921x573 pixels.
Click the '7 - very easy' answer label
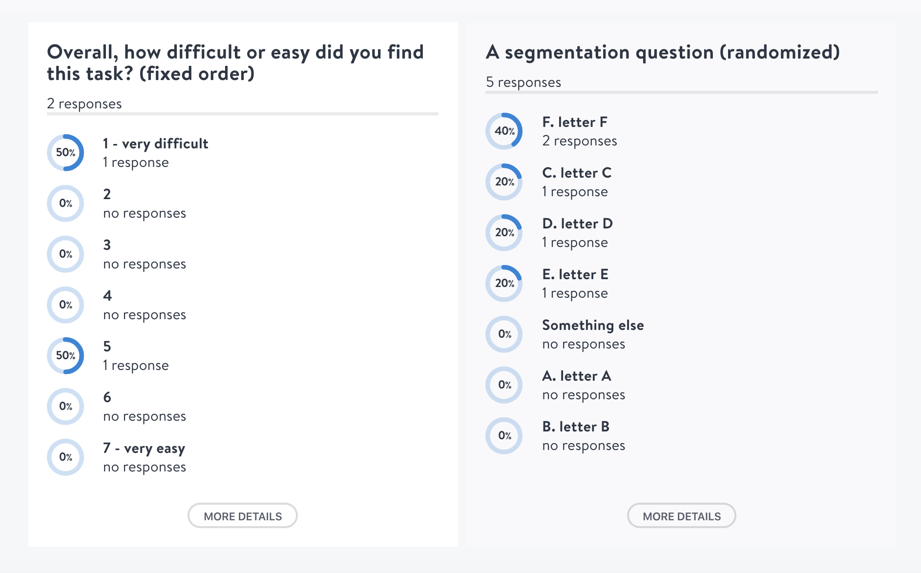click(x=144, y=448)
